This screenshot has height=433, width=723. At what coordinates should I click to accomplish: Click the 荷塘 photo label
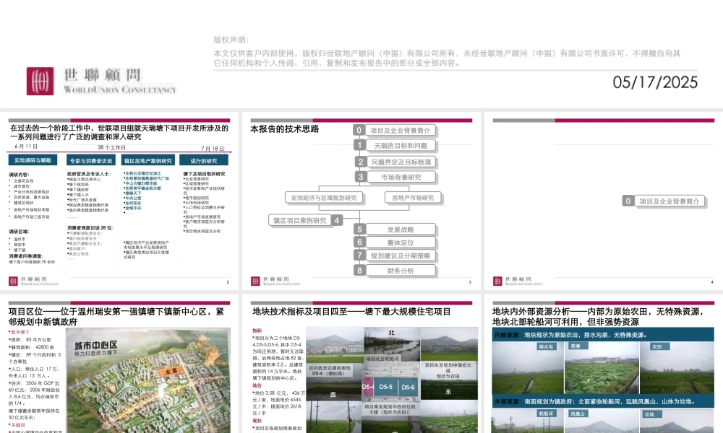(x=576, y=346)
